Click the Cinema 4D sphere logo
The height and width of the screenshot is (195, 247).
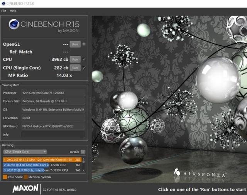point(14,25)
